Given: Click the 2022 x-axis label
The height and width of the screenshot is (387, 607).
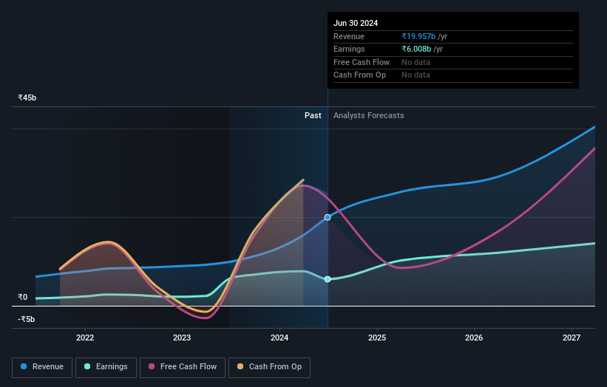Looking at the screenshot, I should coord(85,338).
